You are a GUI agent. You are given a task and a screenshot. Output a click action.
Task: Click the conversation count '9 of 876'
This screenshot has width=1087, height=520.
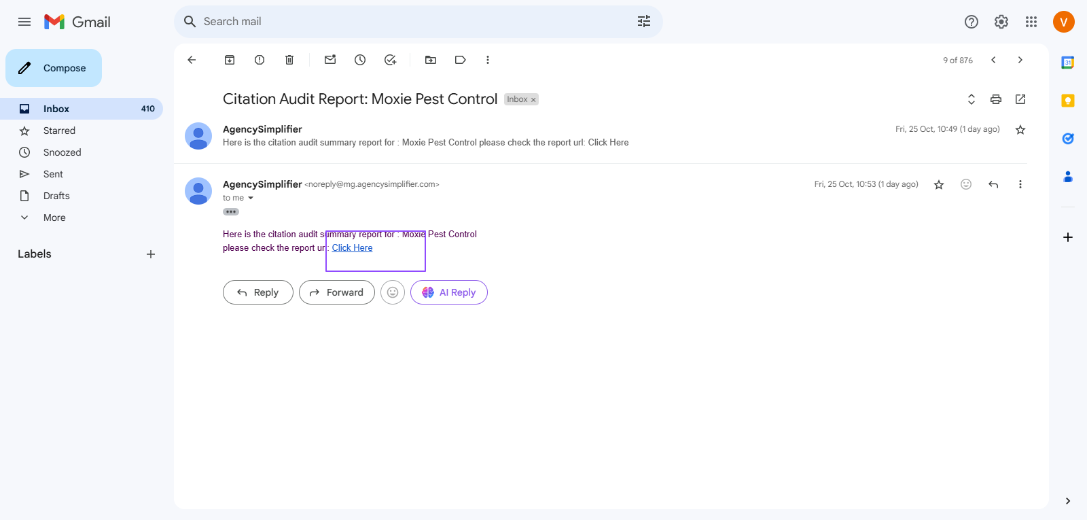[x=958, y=60]
